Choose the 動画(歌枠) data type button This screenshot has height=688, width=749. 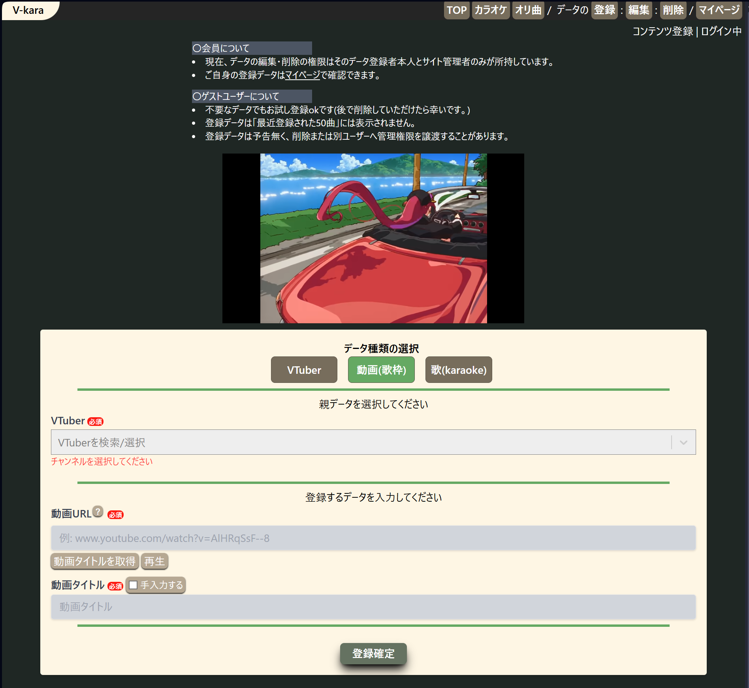[381, 370]
